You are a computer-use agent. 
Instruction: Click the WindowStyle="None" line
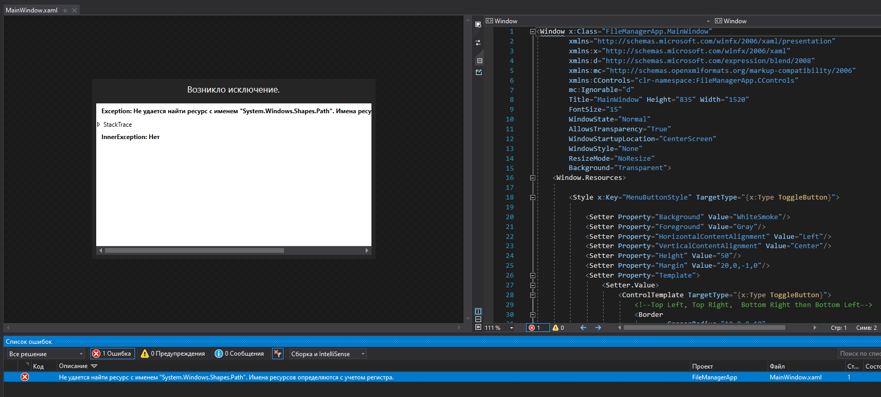[605, 149]
